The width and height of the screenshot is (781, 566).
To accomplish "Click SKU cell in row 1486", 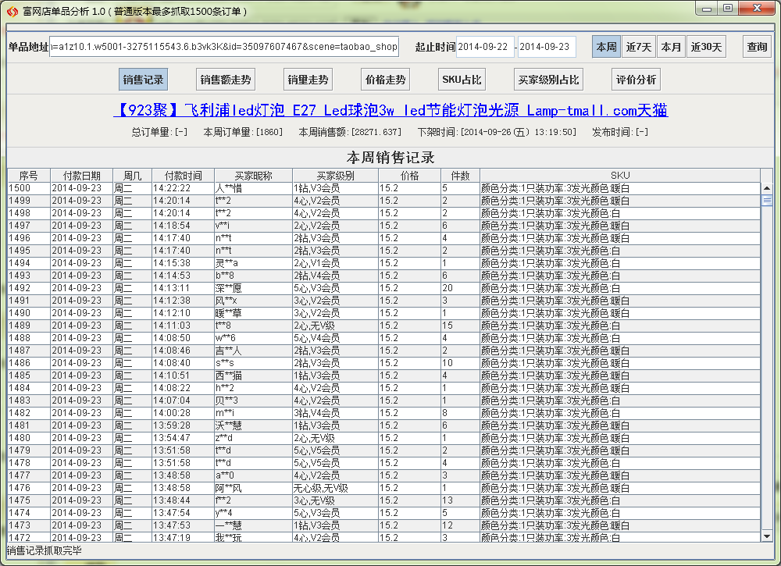I will (x=620, y=363).
